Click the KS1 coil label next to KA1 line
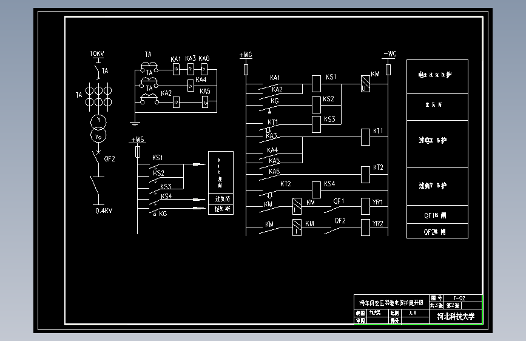The image size is (526, 341). click(x=331, y=77)
